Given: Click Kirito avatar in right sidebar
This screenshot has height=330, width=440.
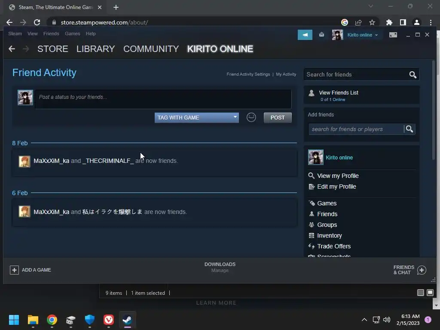Looking at the screenshot, I should [316, 157].
